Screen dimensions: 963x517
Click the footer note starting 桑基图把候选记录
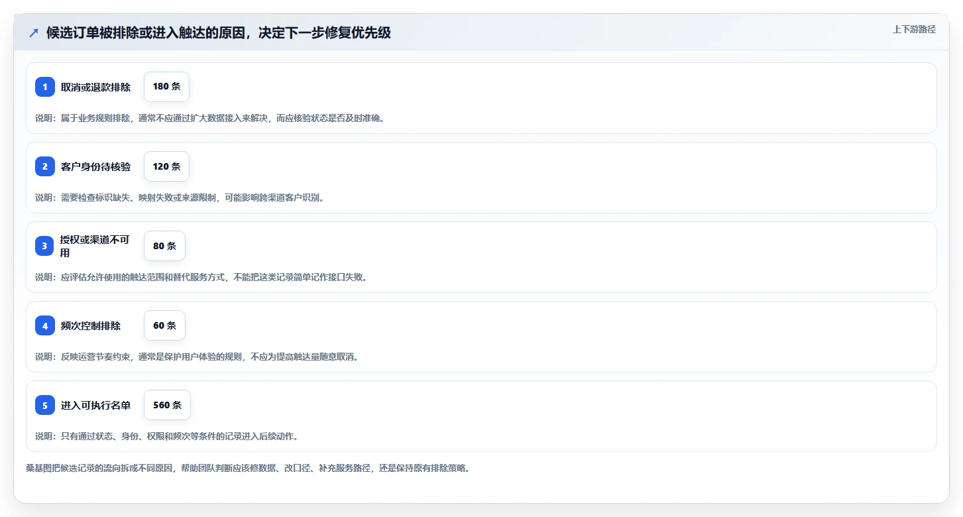248,468
